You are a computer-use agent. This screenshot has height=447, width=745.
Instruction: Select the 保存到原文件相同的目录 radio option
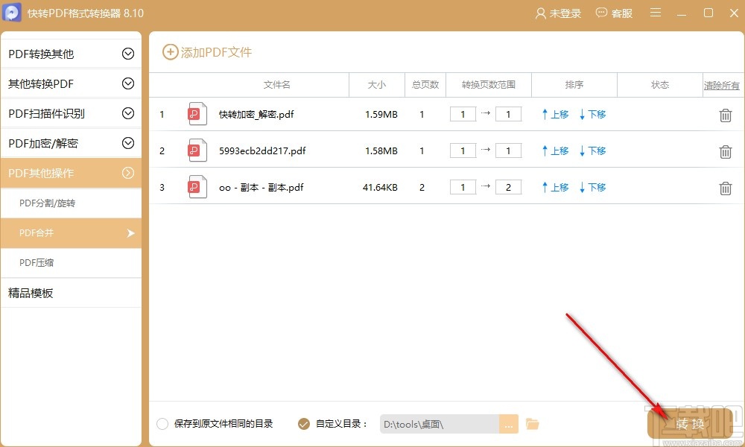click(x=162, y=422)
